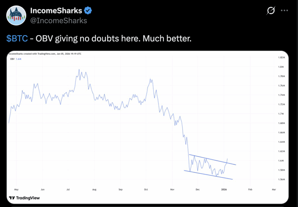Click the tweet text about OBV

coord(113,39)
